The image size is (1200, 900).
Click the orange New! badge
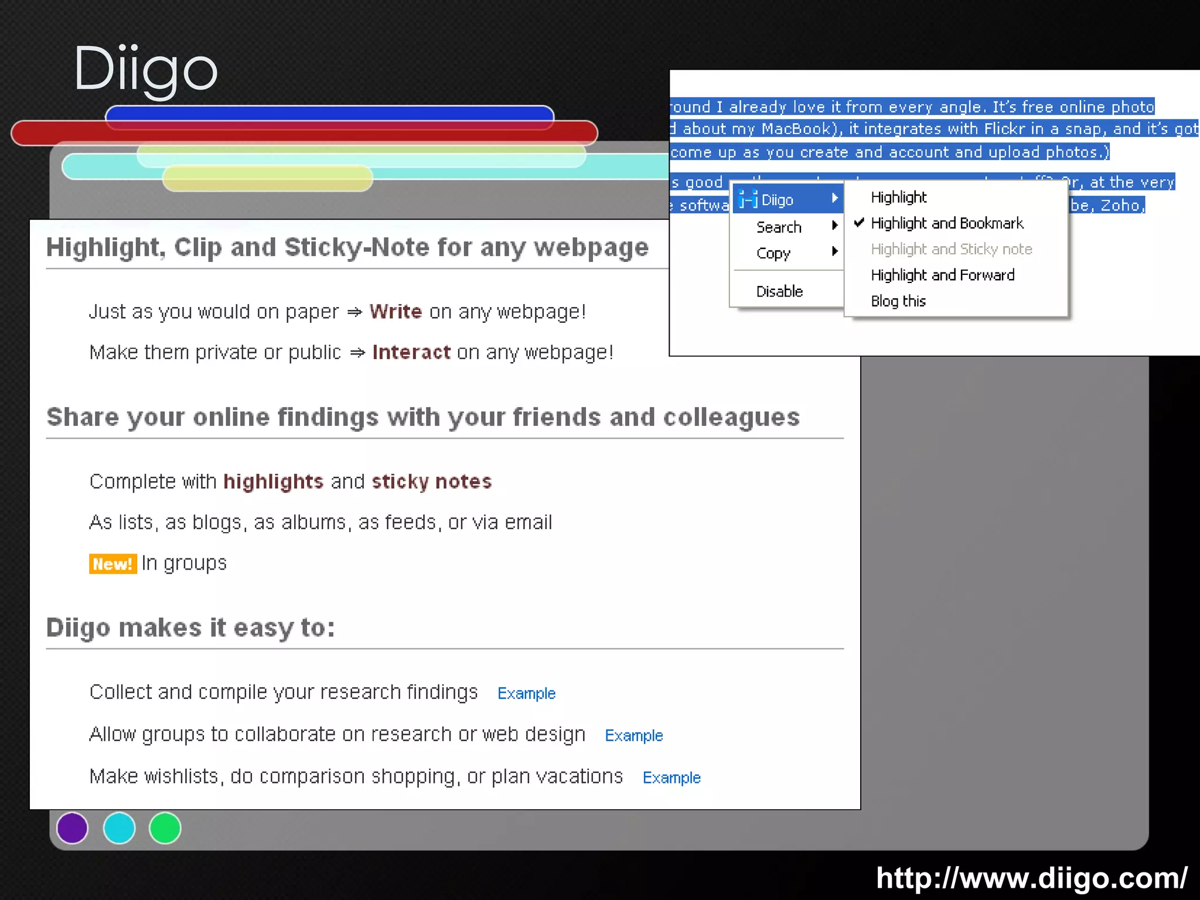pos(112,564)
